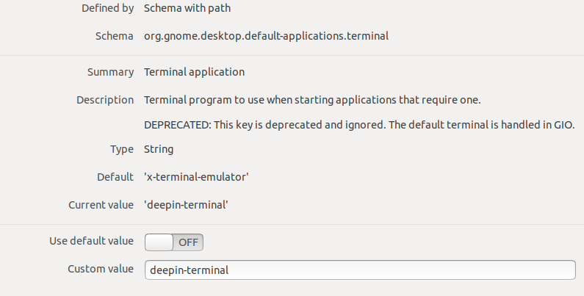Click into the Custom value text field
This screenshot has height=296, width=584.
click(x=360, y=270)
